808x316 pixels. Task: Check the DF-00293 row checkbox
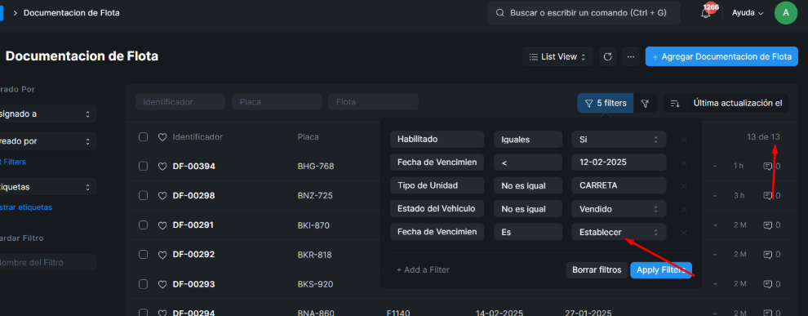144,283
